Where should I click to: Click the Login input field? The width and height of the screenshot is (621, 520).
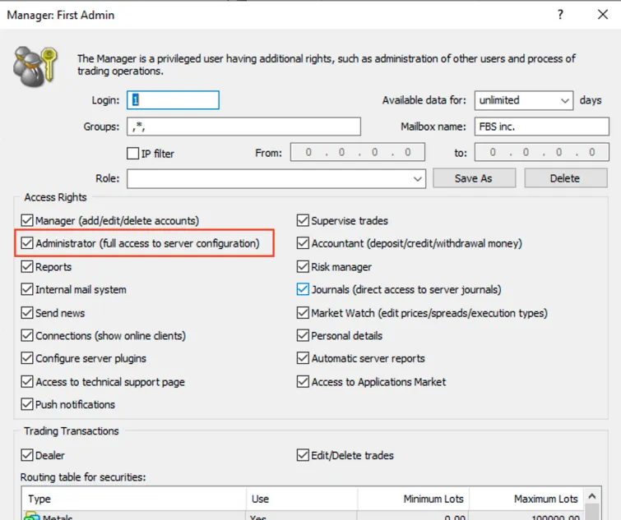[x=174, y=100]
